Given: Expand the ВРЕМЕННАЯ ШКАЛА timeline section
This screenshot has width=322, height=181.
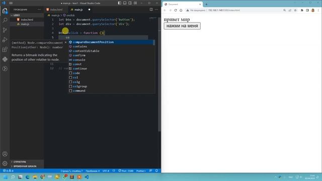Looking at the screenshot, I should click(x=27, y=166).
